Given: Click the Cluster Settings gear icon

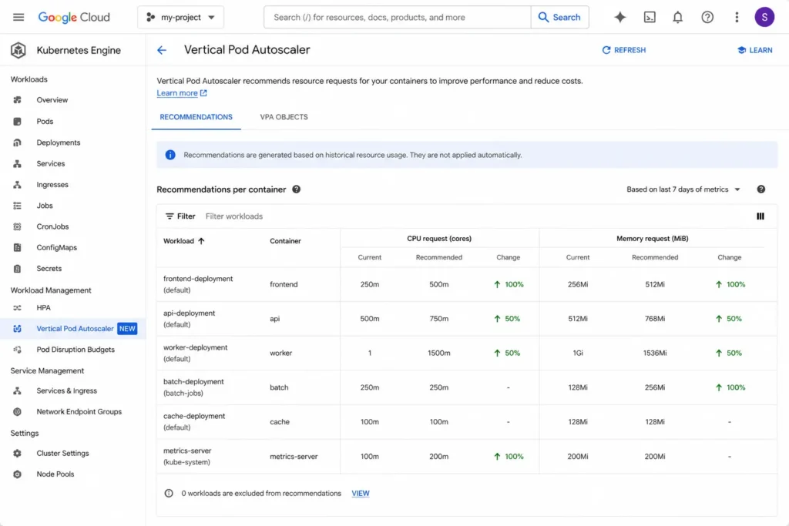Looking at the screenshot, I should click(17, 453).
